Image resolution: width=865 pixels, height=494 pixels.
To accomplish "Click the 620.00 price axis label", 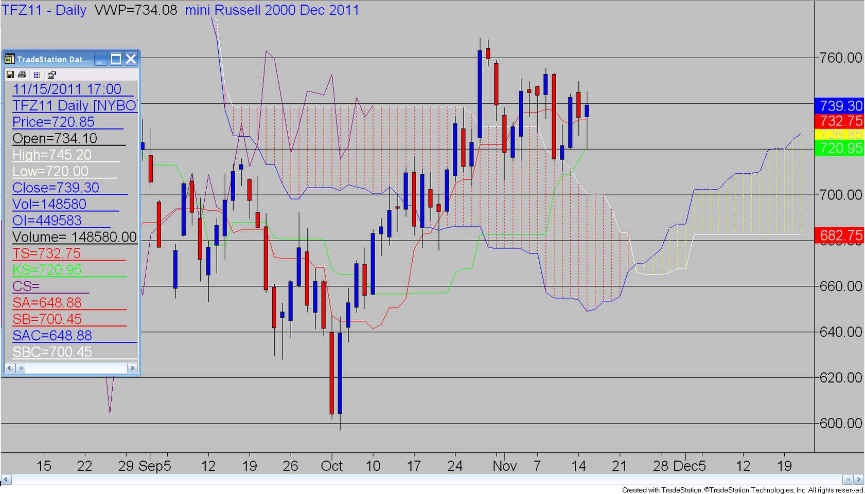I will tap(841, 378).
